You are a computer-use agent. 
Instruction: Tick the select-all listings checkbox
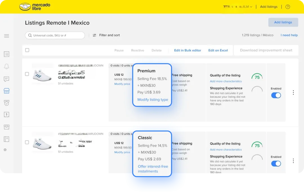coord(27,50)
